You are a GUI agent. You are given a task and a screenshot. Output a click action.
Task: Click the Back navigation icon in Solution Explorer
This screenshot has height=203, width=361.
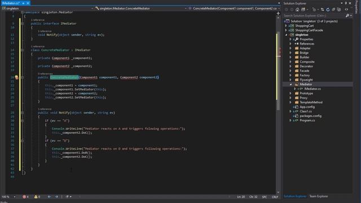[287, 10]
